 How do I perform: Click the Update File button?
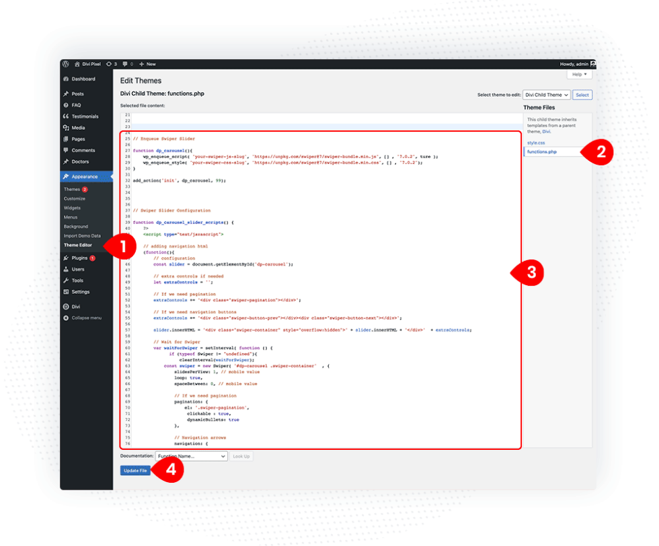[134, 471]
